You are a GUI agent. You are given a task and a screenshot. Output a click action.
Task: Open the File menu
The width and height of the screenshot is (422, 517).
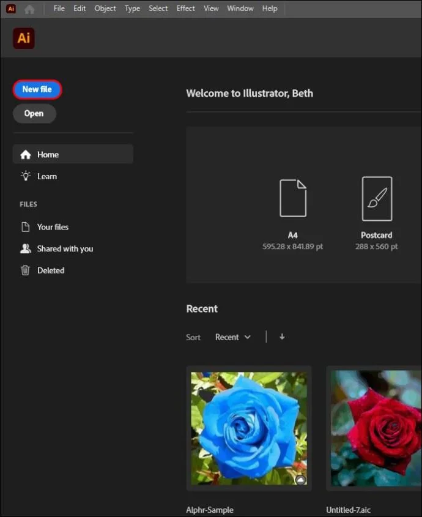pyautogui.click(x=59, y=9)
